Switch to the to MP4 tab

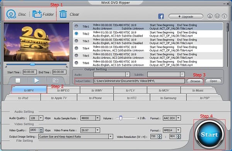[29, 90]
